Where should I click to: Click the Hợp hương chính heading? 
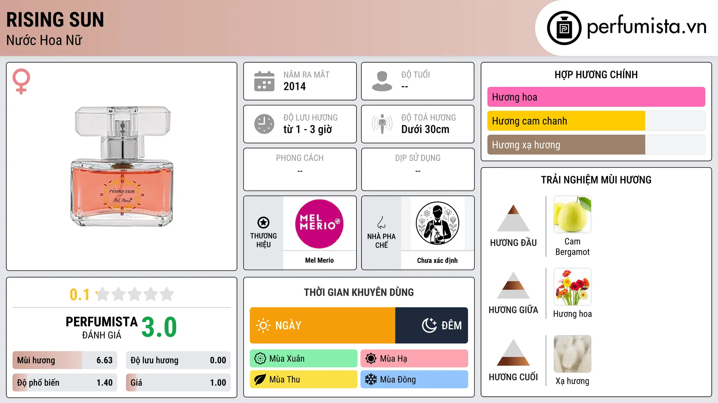596,75
